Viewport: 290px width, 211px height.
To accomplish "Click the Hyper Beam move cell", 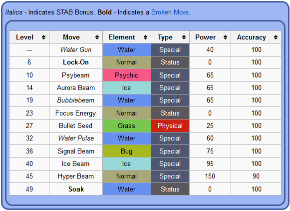I will click(x=76, y=176).
